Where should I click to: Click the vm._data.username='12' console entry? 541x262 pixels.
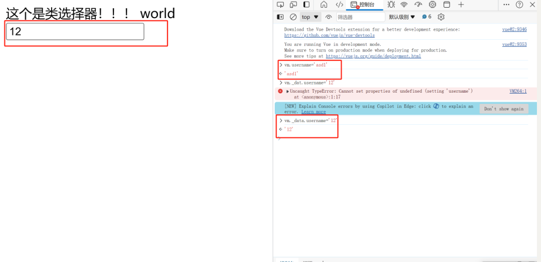click(x=311, y=121)
